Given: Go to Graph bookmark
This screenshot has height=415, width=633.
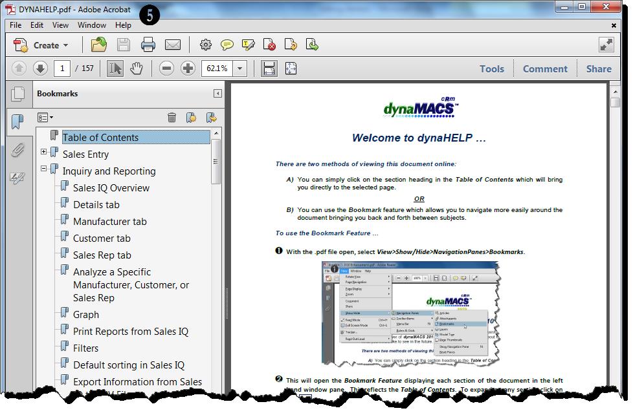Looking at the screenshot, I should pos(86,315).
